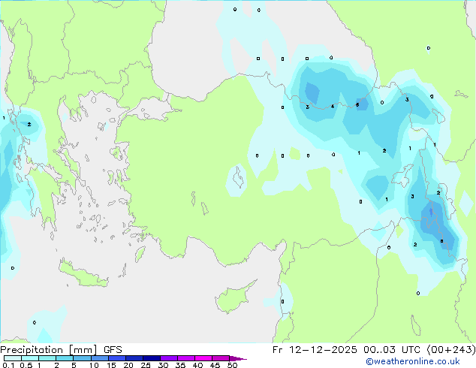
Task: Select the 35–40 mm legend swatch
Action: pos(185,358)
